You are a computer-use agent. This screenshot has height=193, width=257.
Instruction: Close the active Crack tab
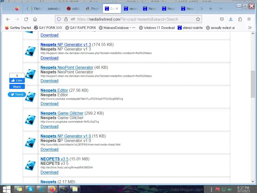tap(117, 9)
